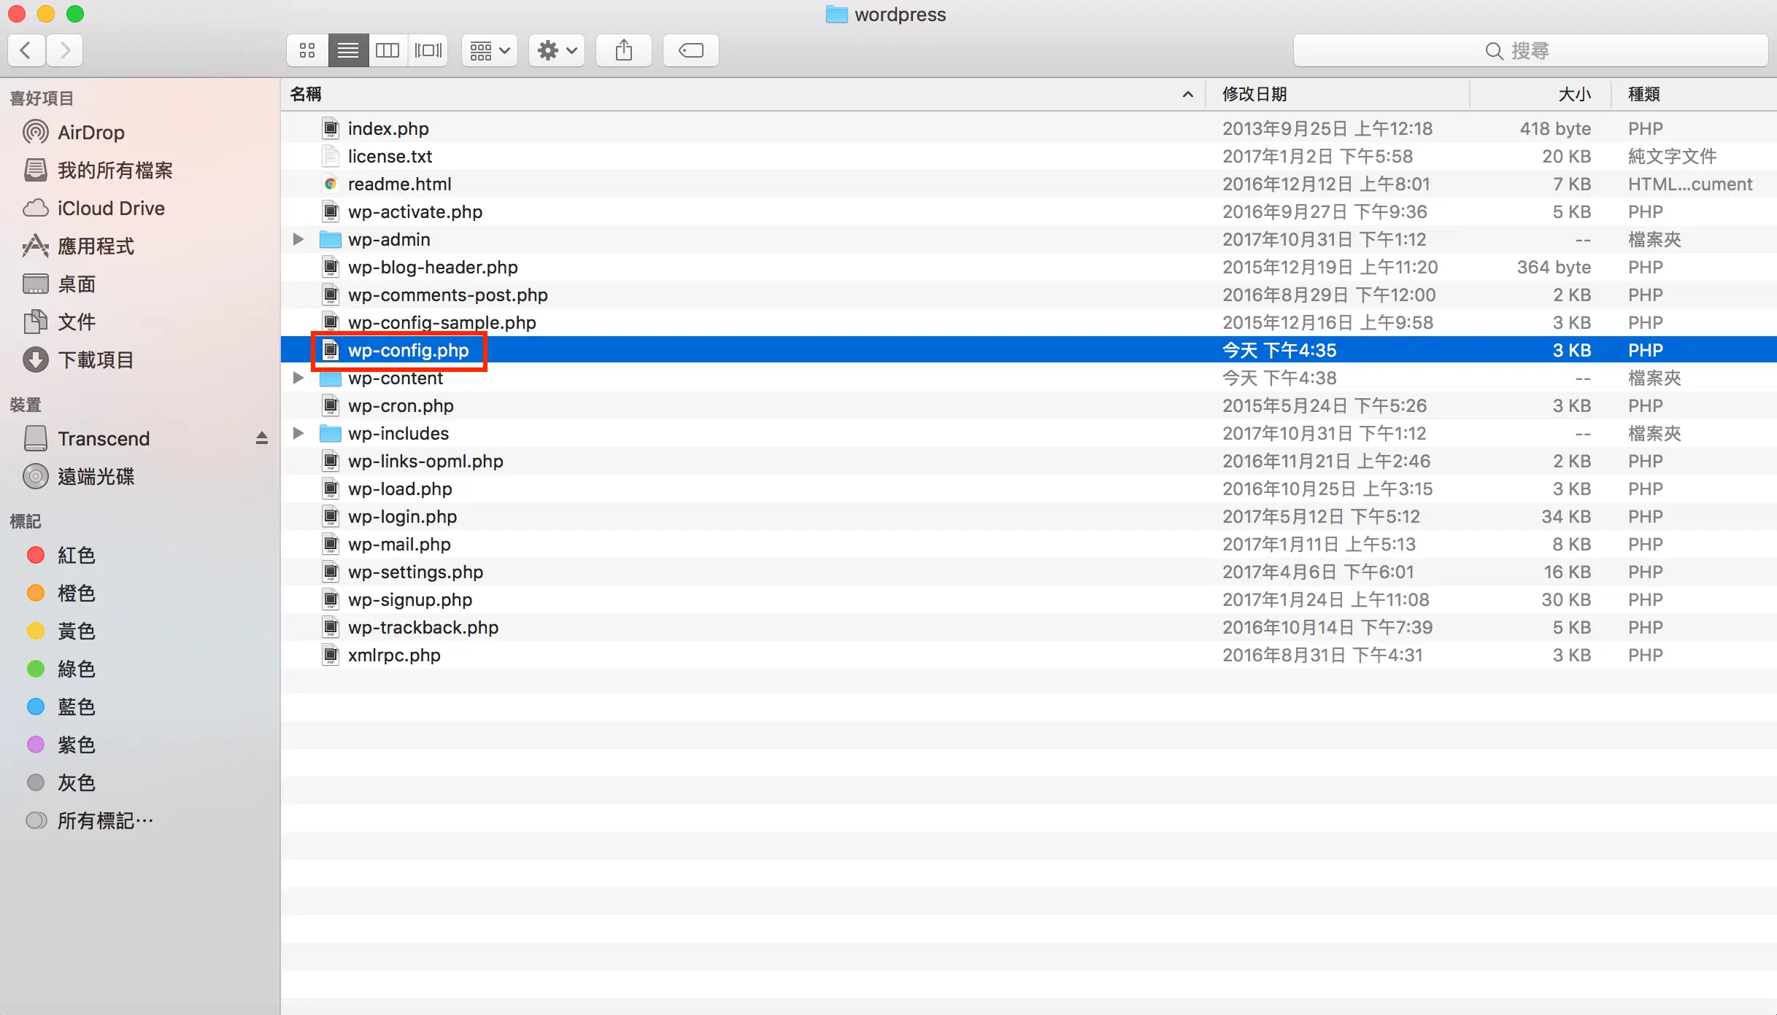The height and width of the screenshot is (1015, 1777).
Task: Switch to icon view
Action: pos(307,50)
